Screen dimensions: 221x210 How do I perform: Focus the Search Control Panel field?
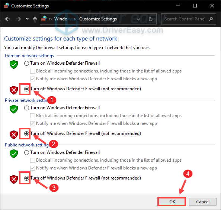coord(189,19)
